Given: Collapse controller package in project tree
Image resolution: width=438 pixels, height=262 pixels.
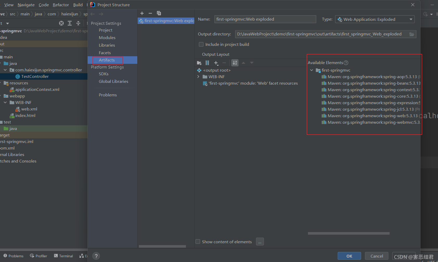Looking at the screenshot, I should coord(5,70).
